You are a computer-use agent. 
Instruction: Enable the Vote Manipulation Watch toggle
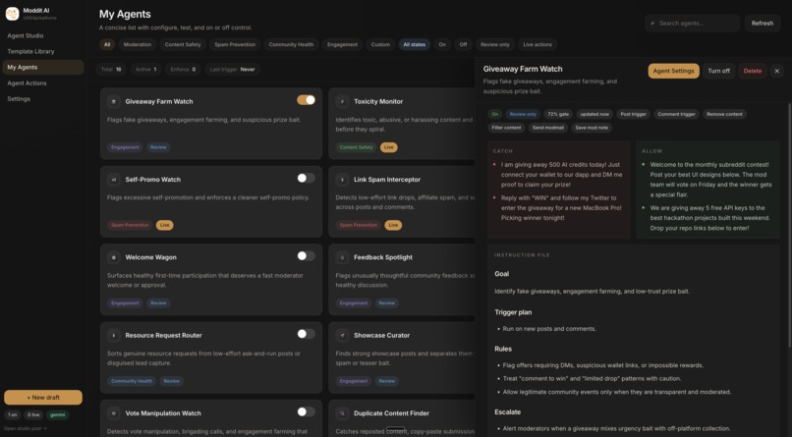[307, 411]
